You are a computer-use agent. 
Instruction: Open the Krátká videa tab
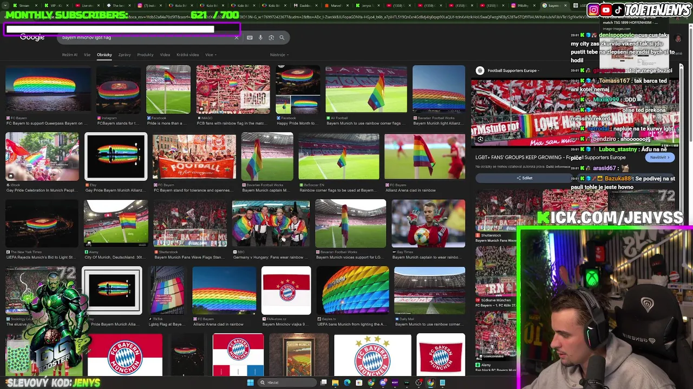pos(188,55)
